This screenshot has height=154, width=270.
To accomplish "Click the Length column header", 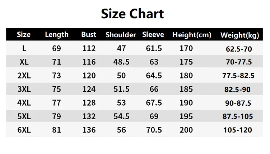I will (57, 35).
